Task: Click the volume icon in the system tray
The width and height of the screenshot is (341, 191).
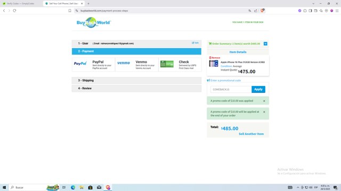Action: (x=311, y=187)
